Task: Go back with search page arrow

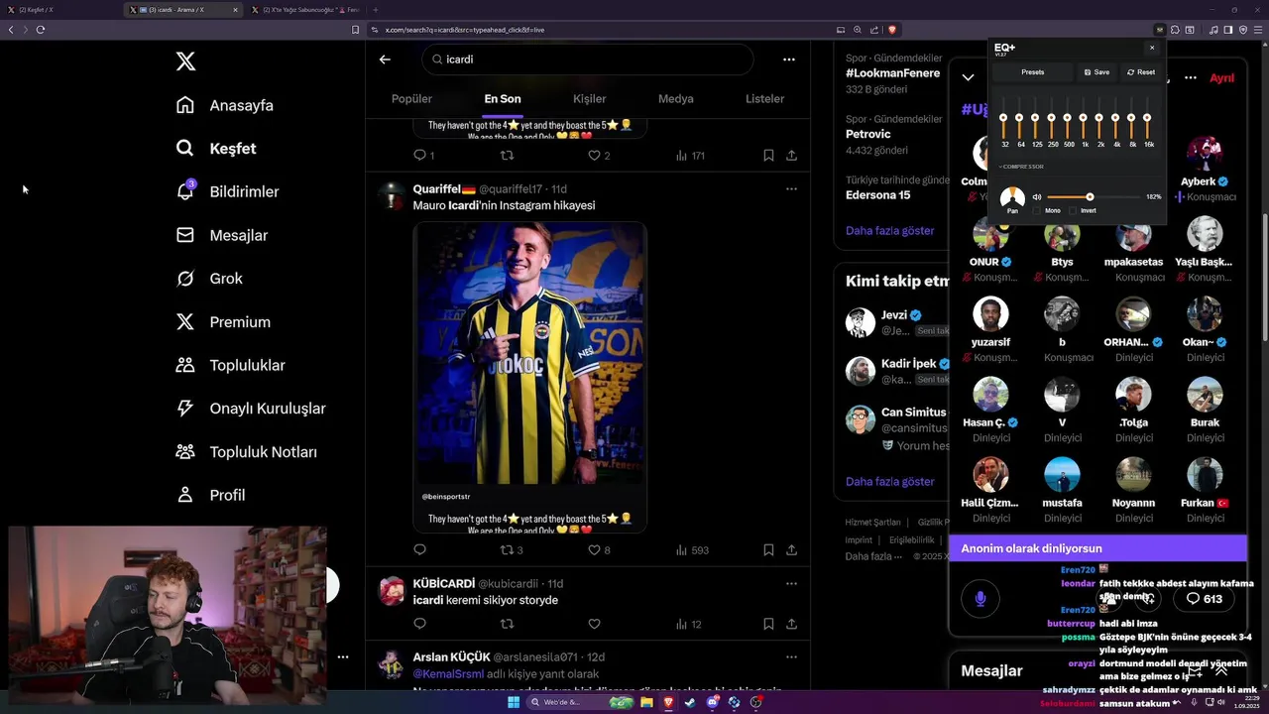Action: (x=385, y=59)
